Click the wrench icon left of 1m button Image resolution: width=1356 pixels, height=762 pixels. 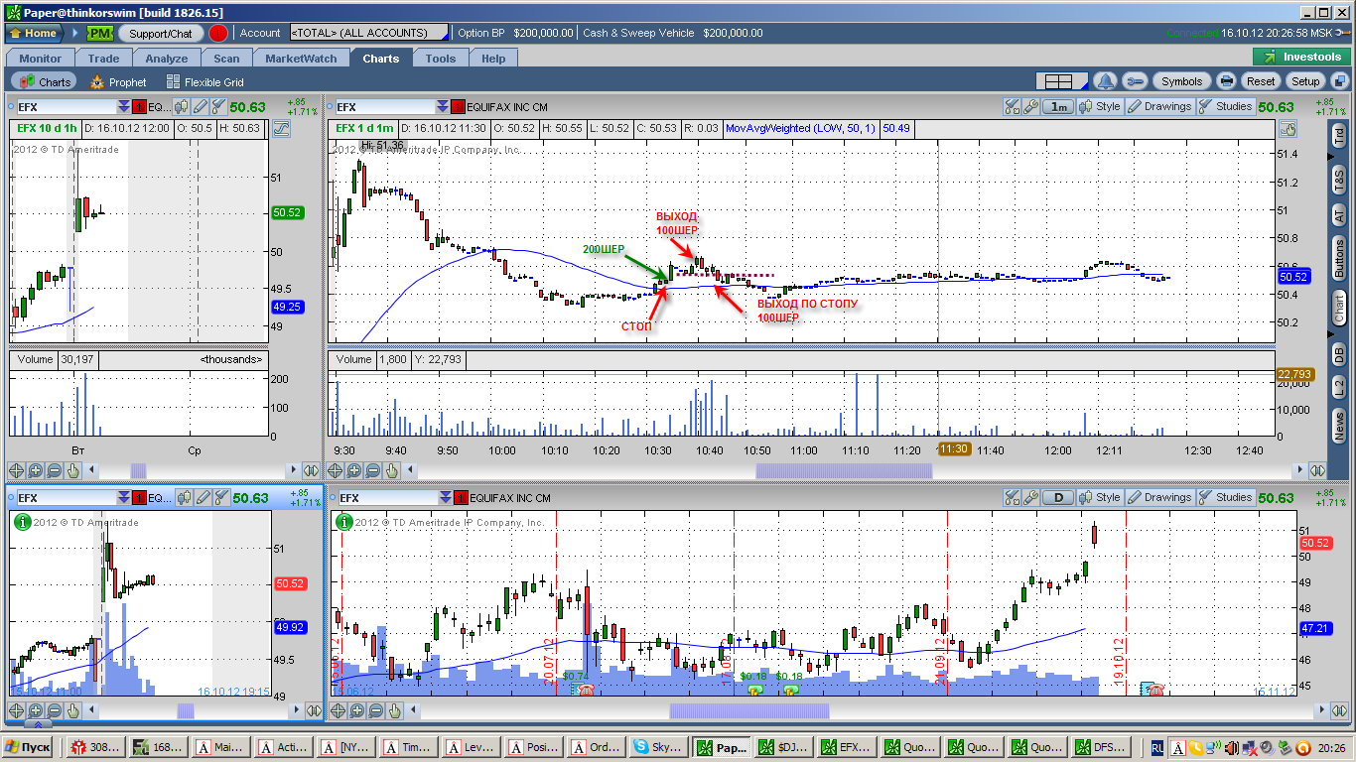(x=1030, y=106)
